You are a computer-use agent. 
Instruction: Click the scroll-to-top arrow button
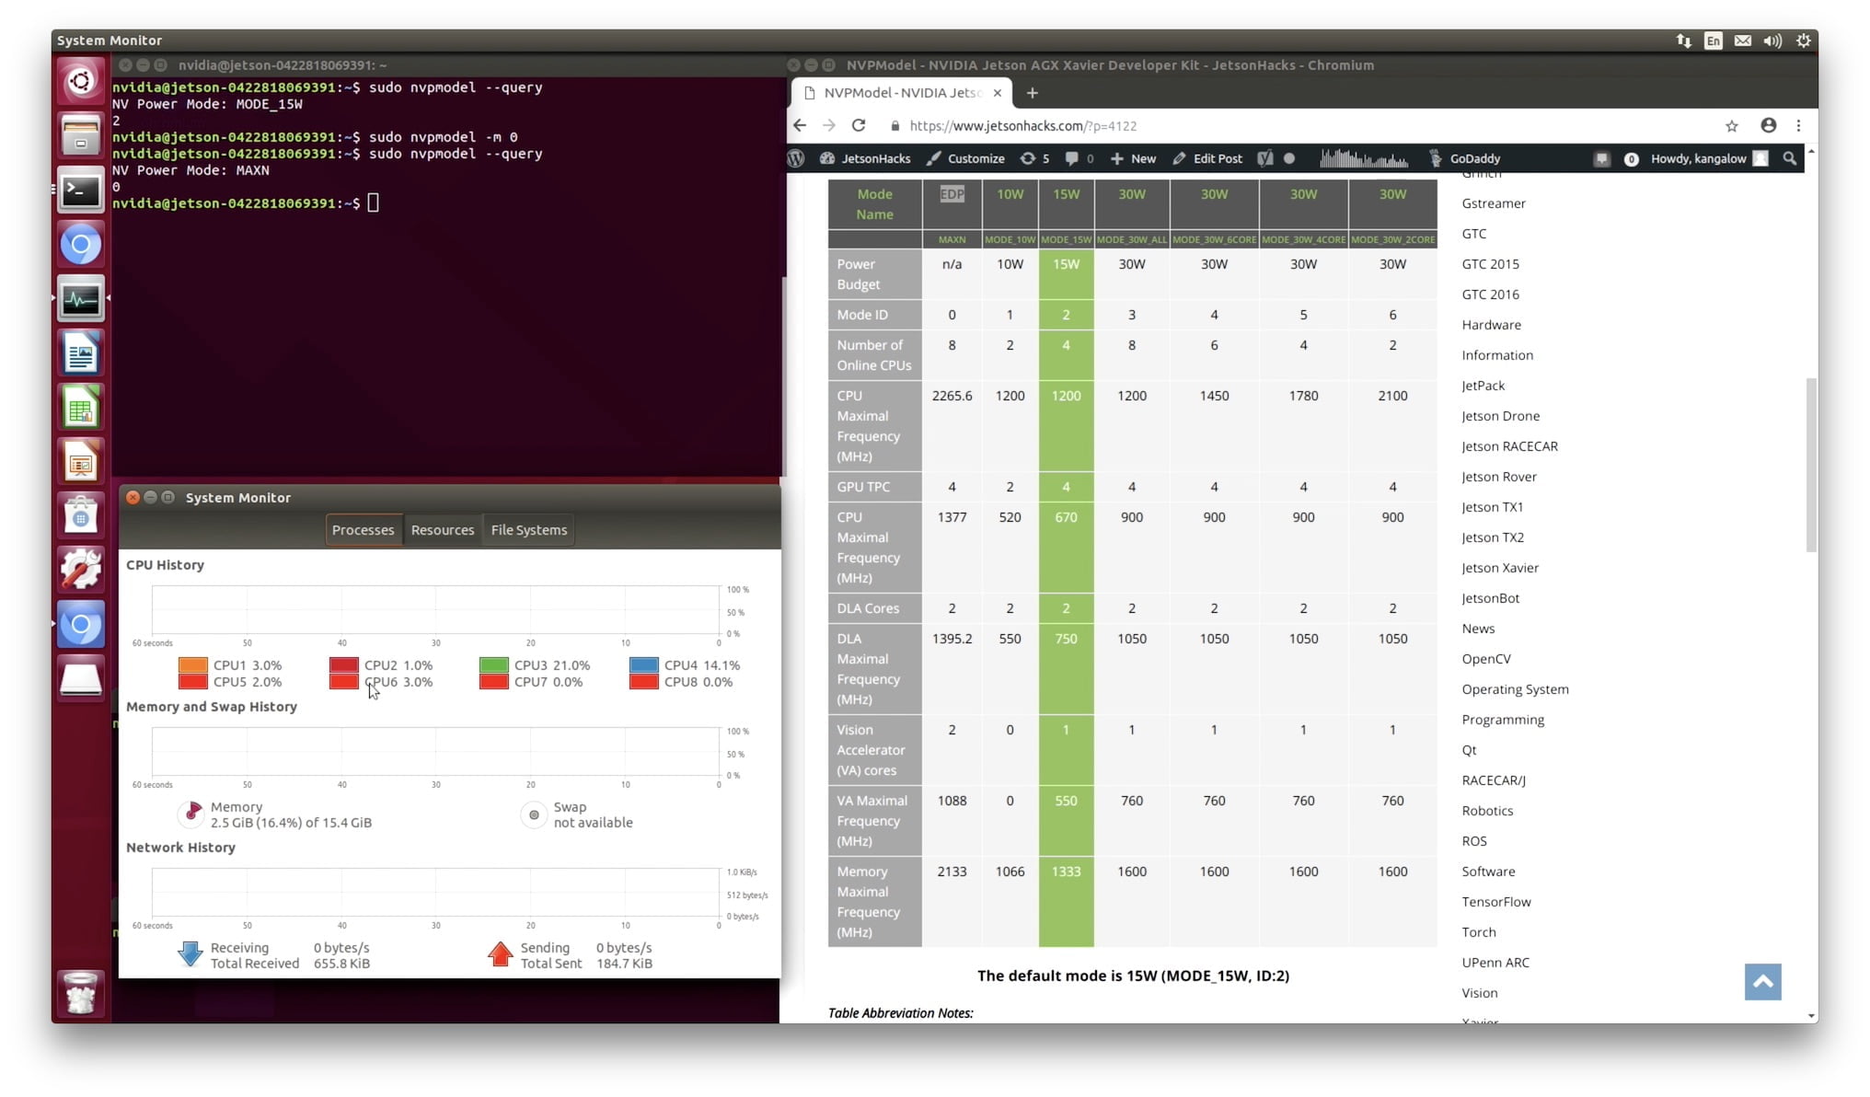click(x=1761, y=981)
